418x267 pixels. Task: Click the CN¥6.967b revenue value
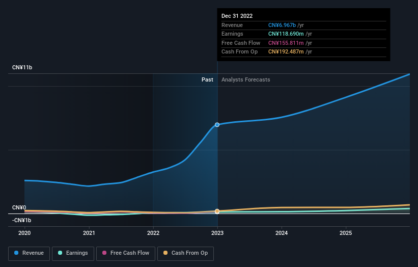[282, 25]
